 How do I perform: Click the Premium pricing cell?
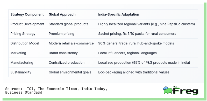tap(61, 34)
